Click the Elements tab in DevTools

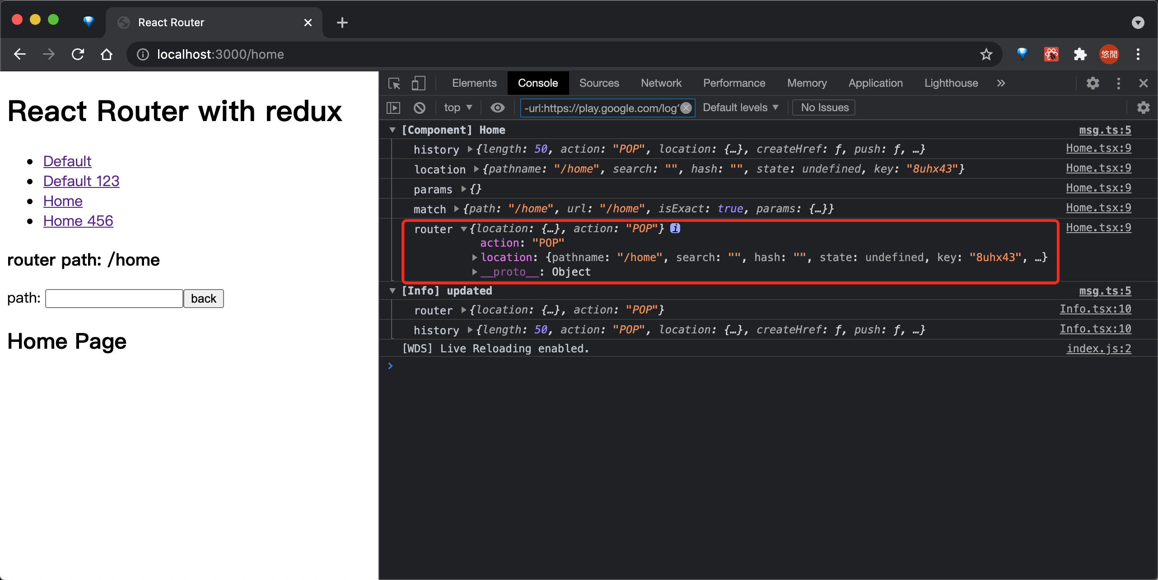[474, 83]
